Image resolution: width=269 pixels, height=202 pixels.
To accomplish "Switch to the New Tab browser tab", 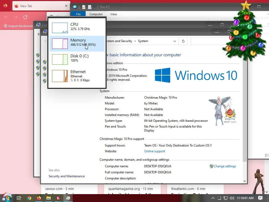I will [x=41, y=6].
